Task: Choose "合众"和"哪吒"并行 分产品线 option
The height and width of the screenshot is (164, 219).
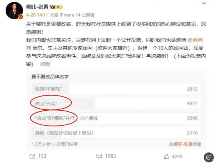Action: point(116,118)
